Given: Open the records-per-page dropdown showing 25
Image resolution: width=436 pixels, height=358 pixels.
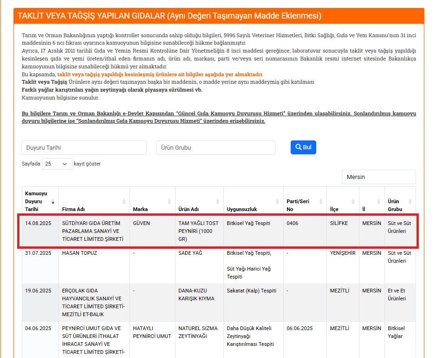Looking at the screenshot, I should click(x=57, y=164).
